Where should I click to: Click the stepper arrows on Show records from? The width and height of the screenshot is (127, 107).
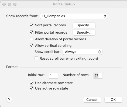coord(105,16)
